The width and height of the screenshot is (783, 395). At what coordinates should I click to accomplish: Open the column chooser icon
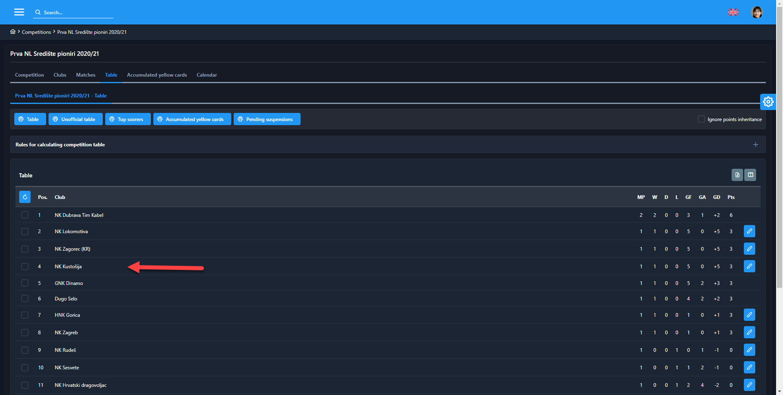coord(750,175)
